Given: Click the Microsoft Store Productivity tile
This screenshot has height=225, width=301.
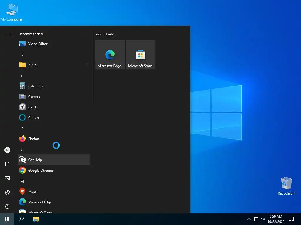Looking at the screenshot, I should (140, 55).
